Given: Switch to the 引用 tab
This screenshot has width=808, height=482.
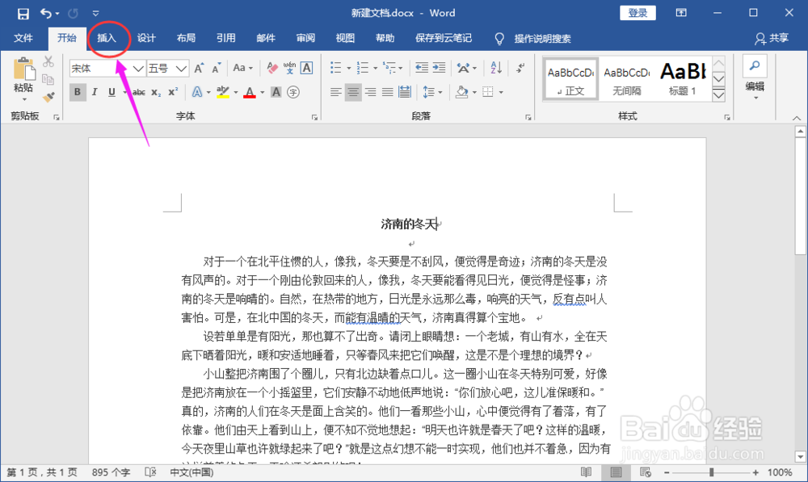Looking at the screenshot, I should point(225,38).
